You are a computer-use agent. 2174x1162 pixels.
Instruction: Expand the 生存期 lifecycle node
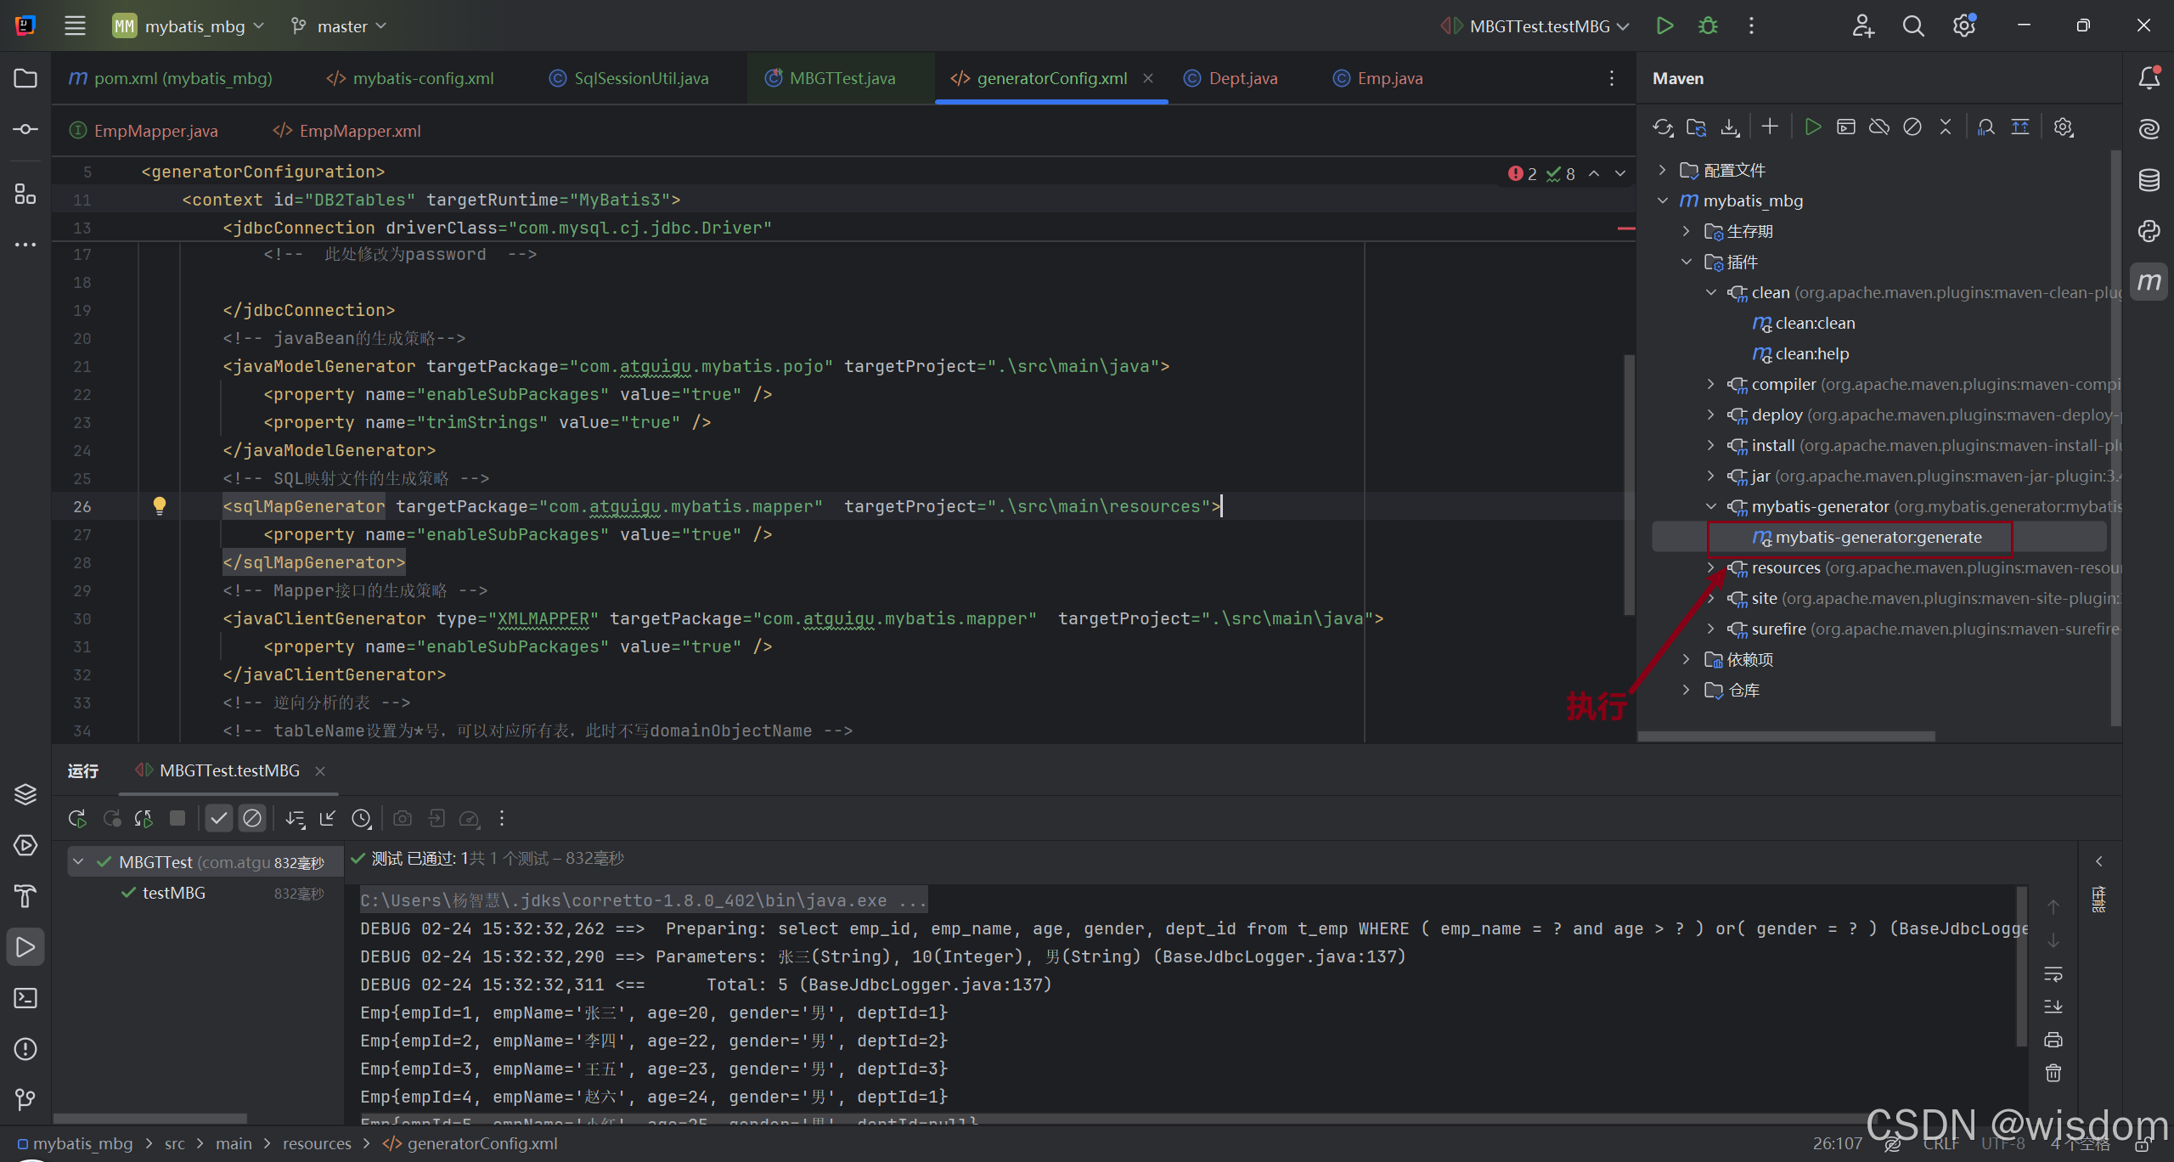[x=1687, y=231]
